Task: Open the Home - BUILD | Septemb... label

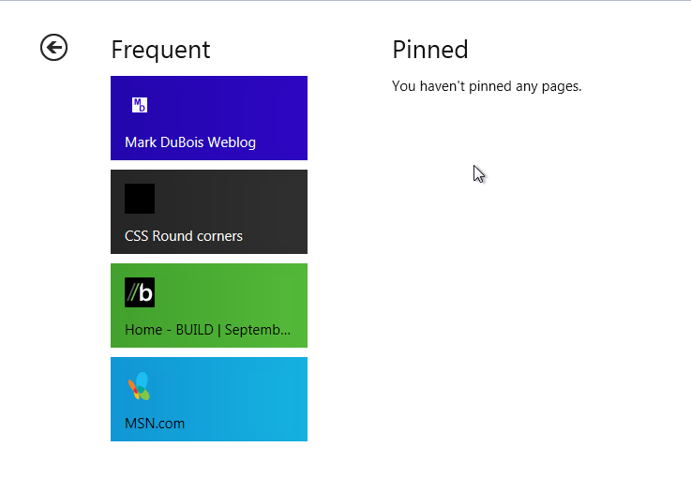Action: click(207, 330)
